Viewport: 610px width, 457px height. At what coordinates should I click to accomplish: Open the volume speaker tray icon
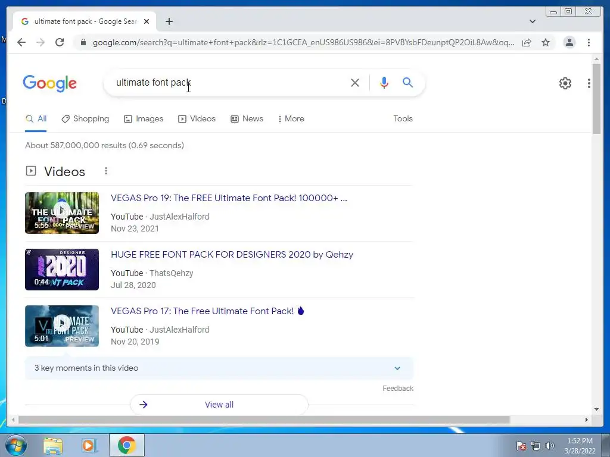pyautogui.click(x=549, y=446)
